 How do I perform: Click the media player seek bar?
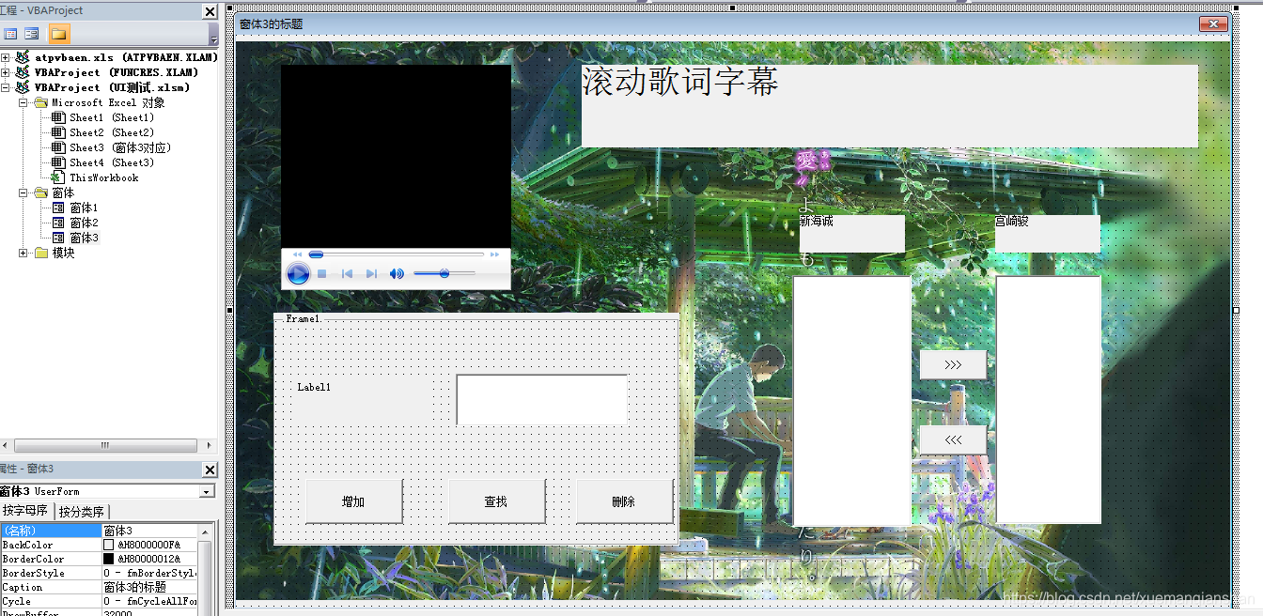tap(397, 254)
